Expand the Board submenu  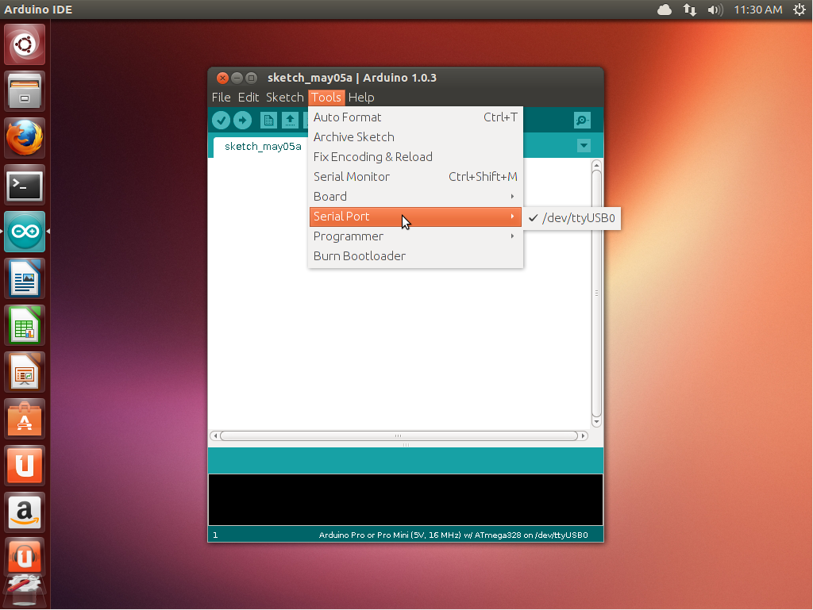coord(415,197)
